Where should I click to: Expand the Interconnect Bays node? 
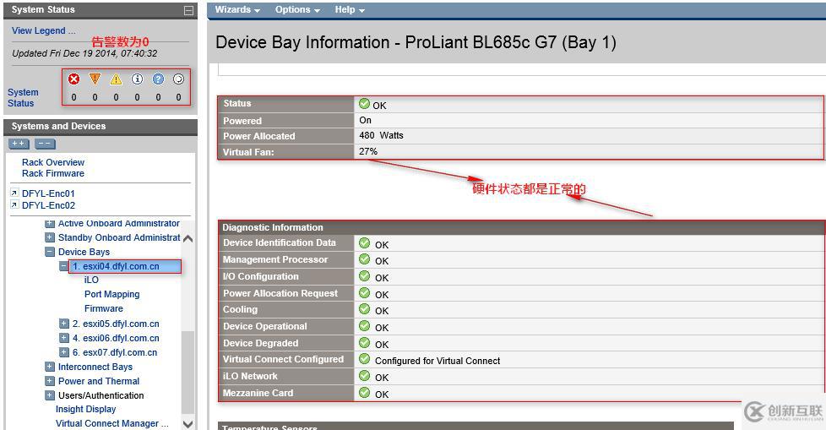[50, 367]
